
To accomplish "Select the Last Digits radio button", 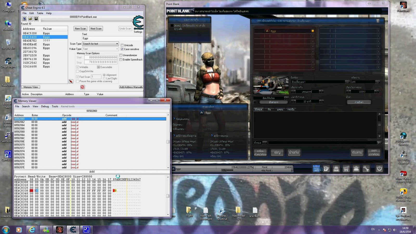I will tap(104, 78).
